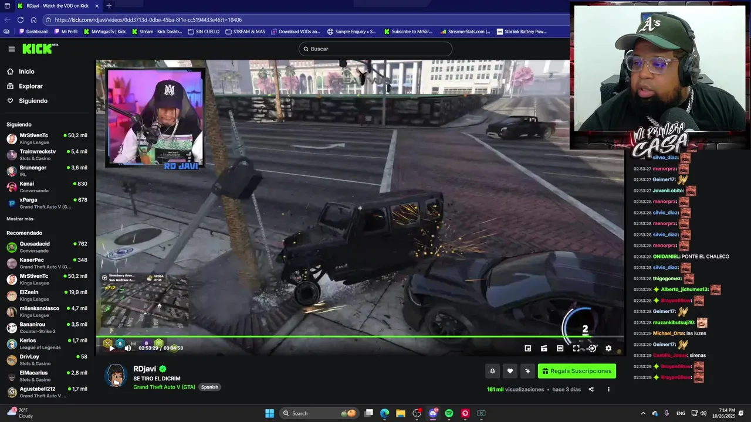
Task: Enter fullscreen in the video player
Action: (576, 348)
